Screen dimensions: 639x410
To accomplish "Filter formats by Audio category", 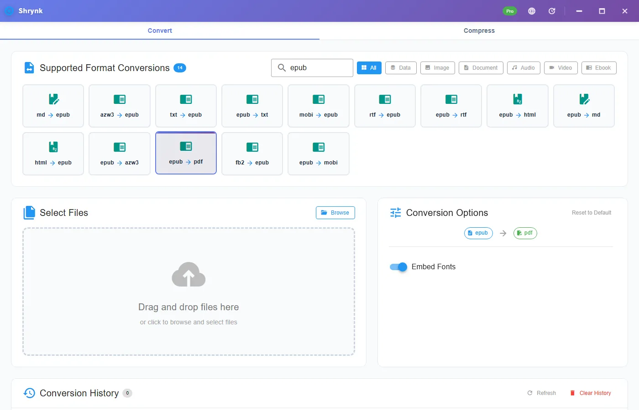I will [x=524, y=68].
